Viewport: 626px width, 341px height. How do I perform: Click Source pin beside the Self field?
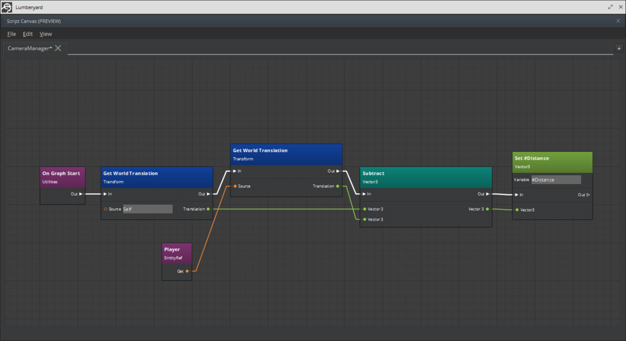point(105,209)
